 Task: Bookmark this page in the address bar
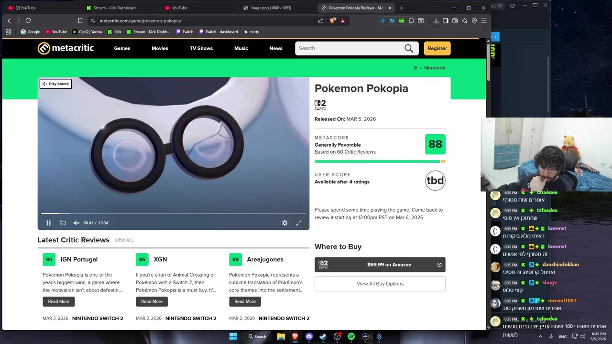point(80,21)
